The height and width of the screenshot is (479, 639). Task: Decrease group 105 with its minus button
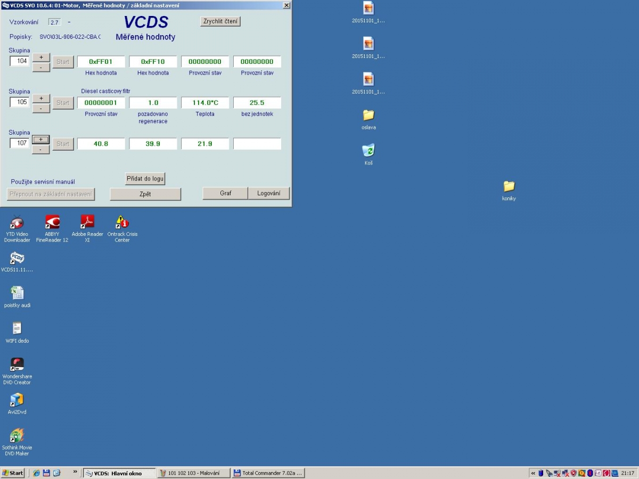tap(41, 108)
